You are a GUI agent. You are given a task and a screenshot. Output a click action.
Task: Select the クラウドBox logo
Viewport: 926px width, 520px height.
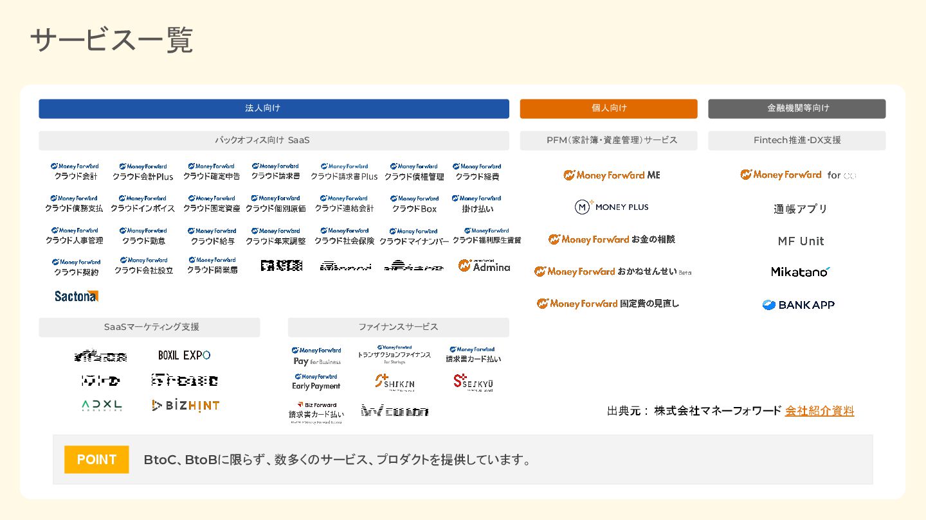tap(414, 204)
